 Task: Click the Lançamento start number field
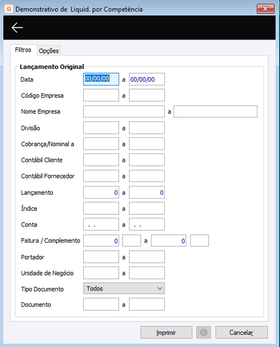(101, 192)
